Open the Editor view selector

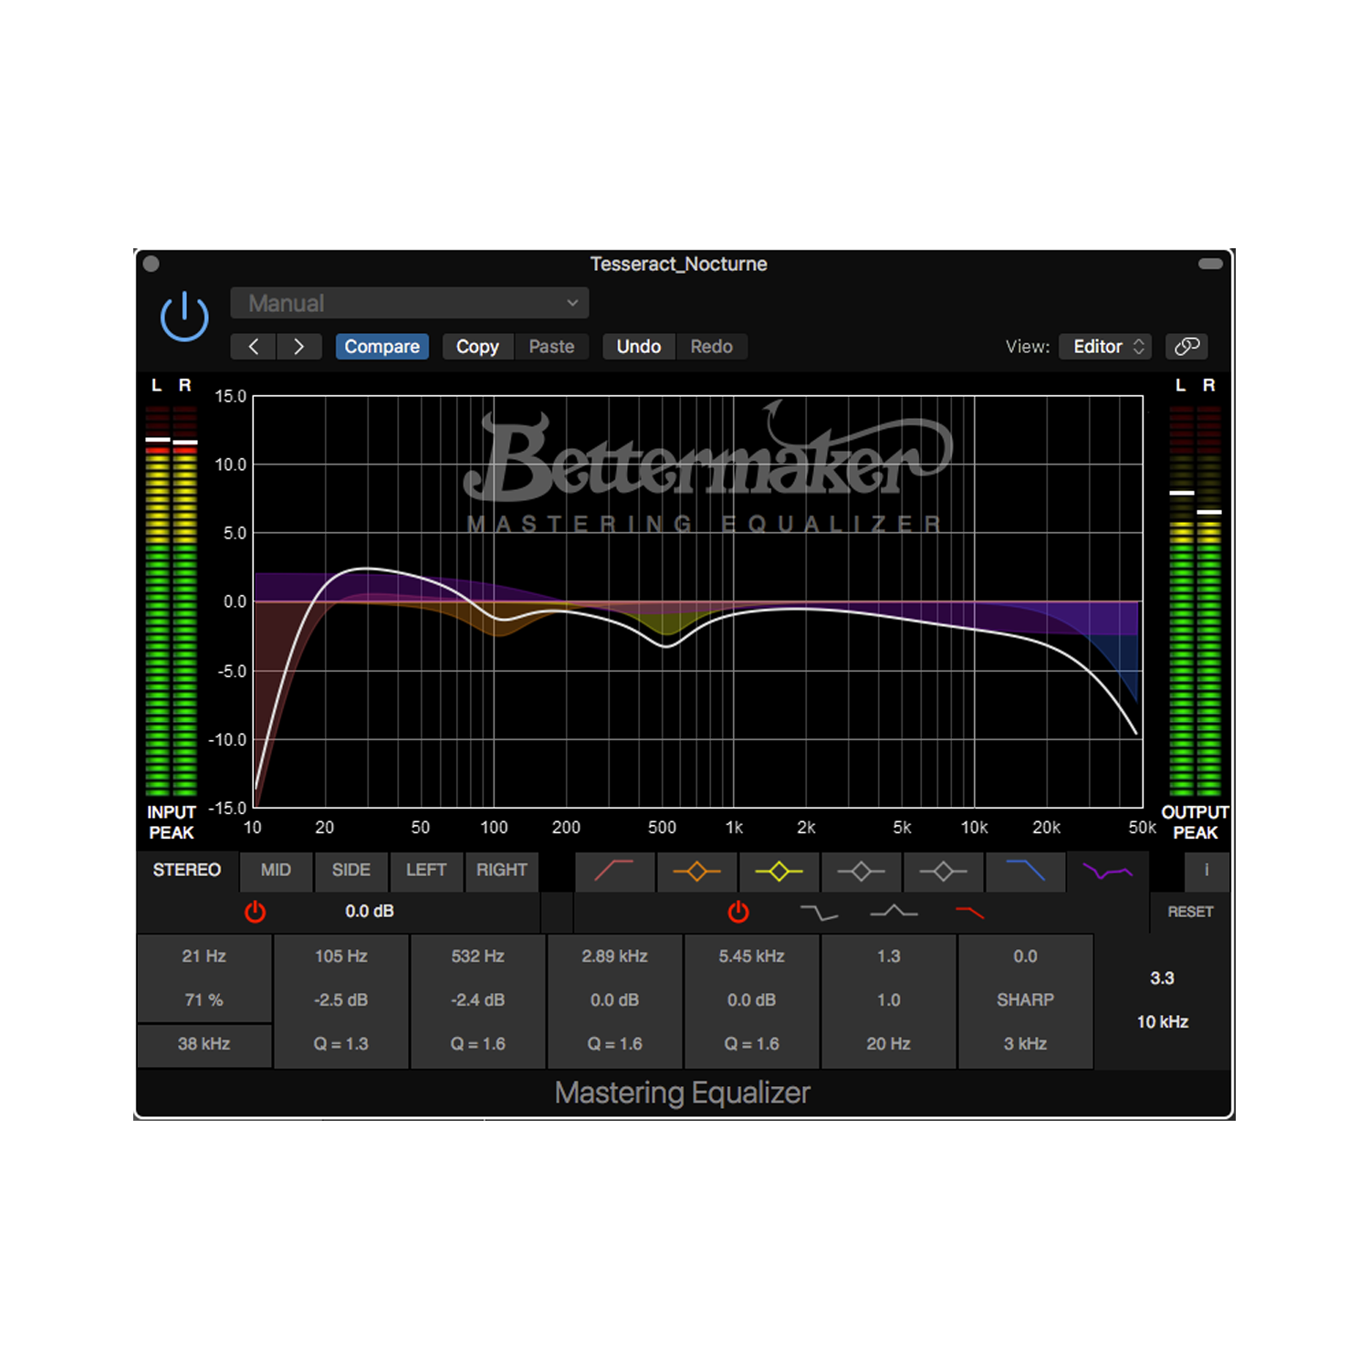(x=1105, y=346)
